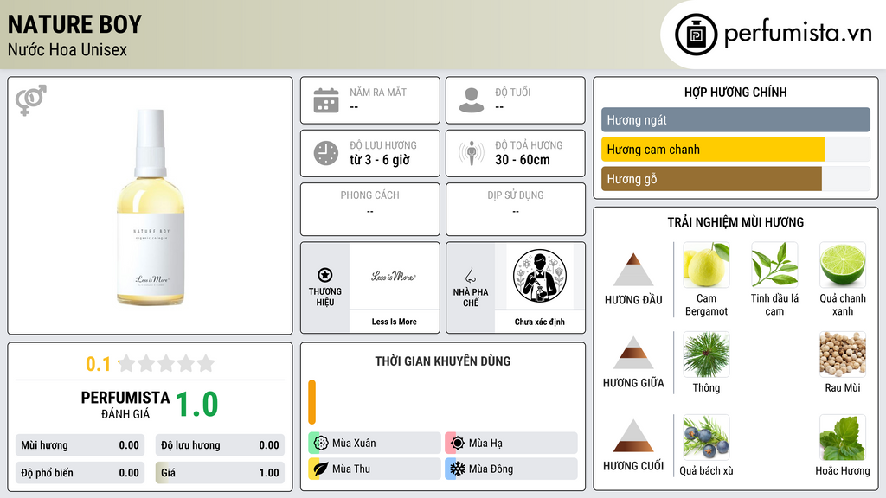This screenshot has width=886, height=498.
Task: Click the Nature Boy perfume bottle photo
Action: coord(151,207)
